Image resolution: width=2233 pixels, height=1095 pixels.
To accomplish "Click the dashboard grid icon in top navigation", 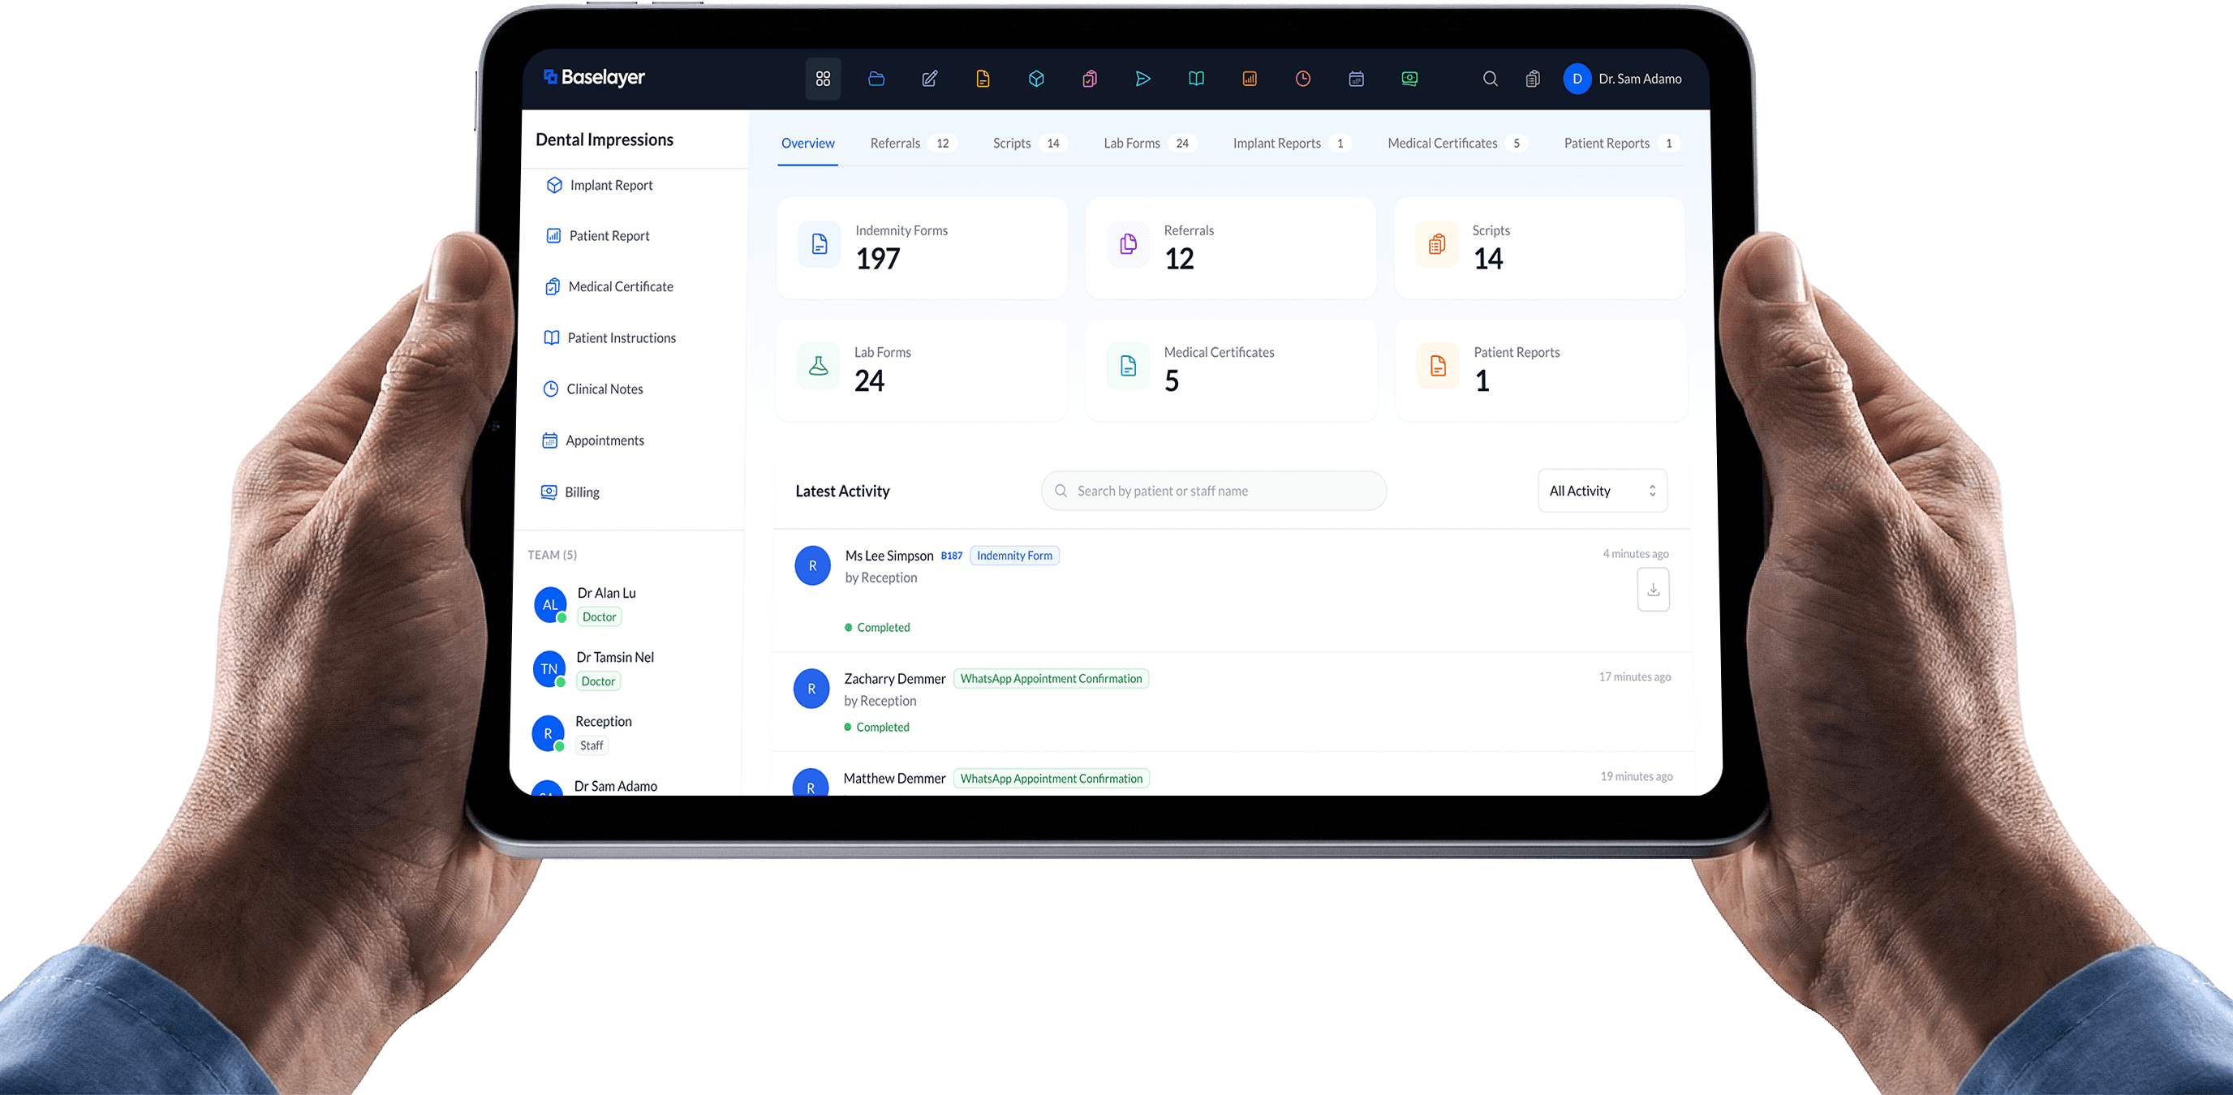I will 823,79.
